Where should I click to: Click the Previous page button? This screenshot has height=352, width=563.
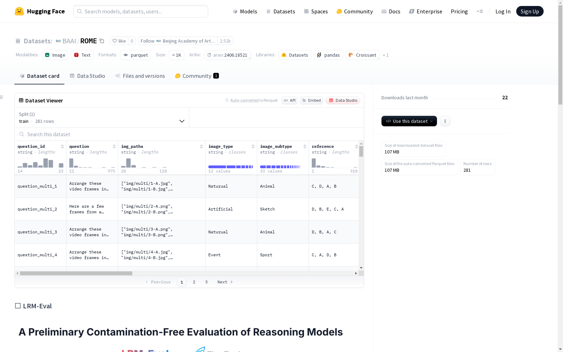158,282
